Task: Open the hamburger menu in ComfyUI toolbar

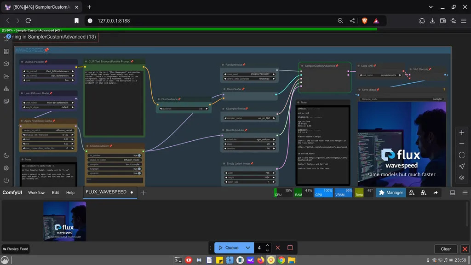Action: pos(465,193)
